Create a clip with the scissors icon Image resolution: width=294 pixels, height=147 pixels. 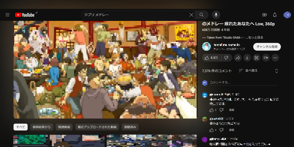point(257,58)
